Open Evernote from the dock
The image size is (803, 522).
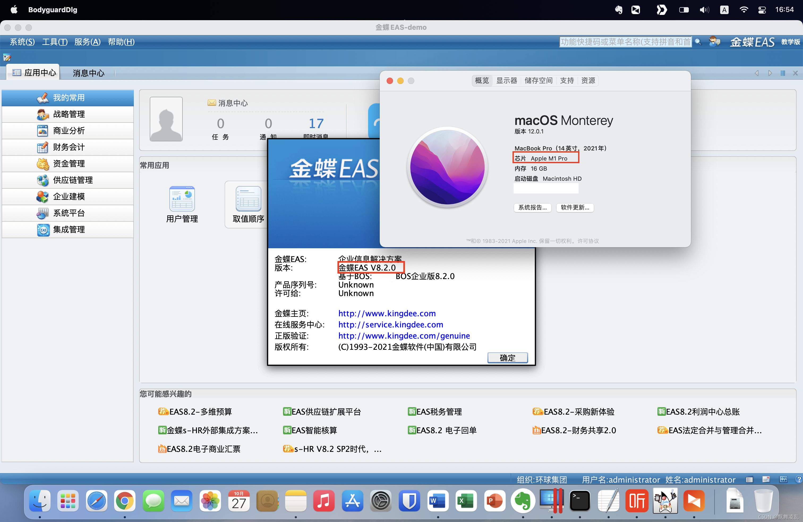[x=523, y=500]
